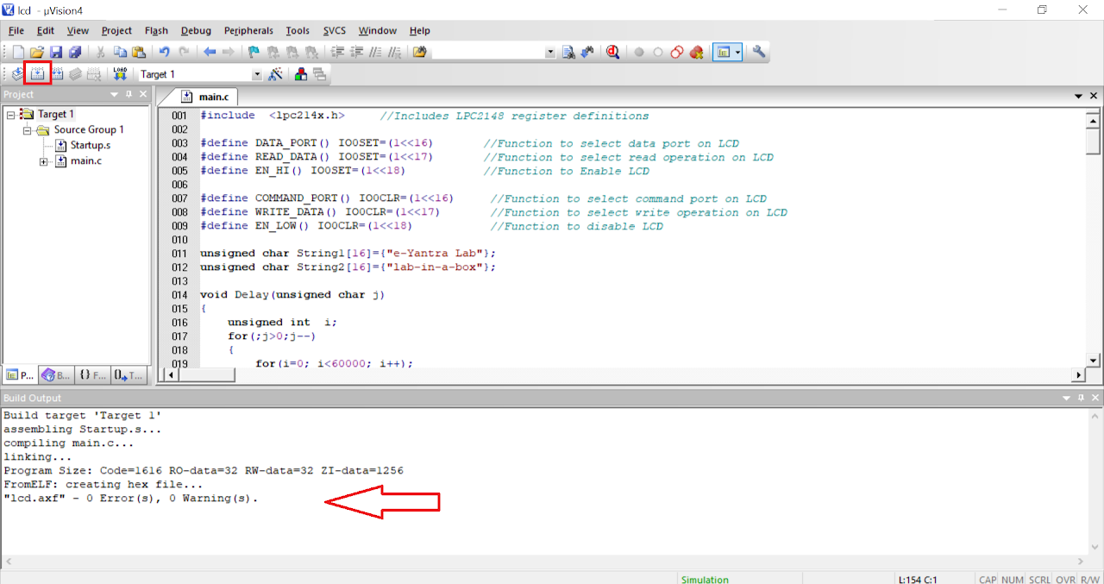The width and height of the screenshot is (1104, 584).
Task: Open the Flash menu
Action: (156, 30)
